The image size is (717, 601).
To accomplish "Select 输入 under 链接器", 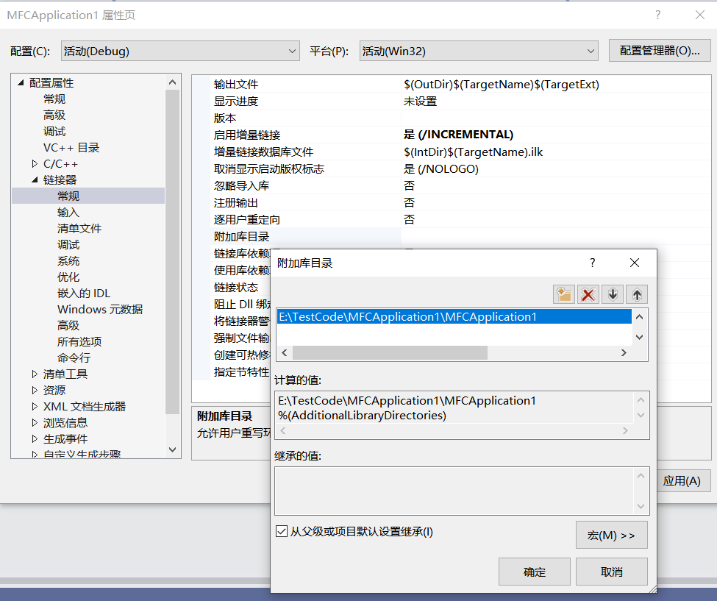I will (68, 212).
